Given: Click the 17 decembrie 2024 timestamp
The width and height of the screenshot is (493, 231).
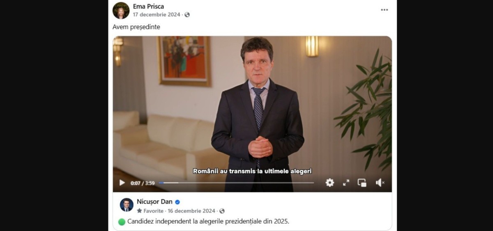Looking at the screenshot, I should (x=157, y=14).
